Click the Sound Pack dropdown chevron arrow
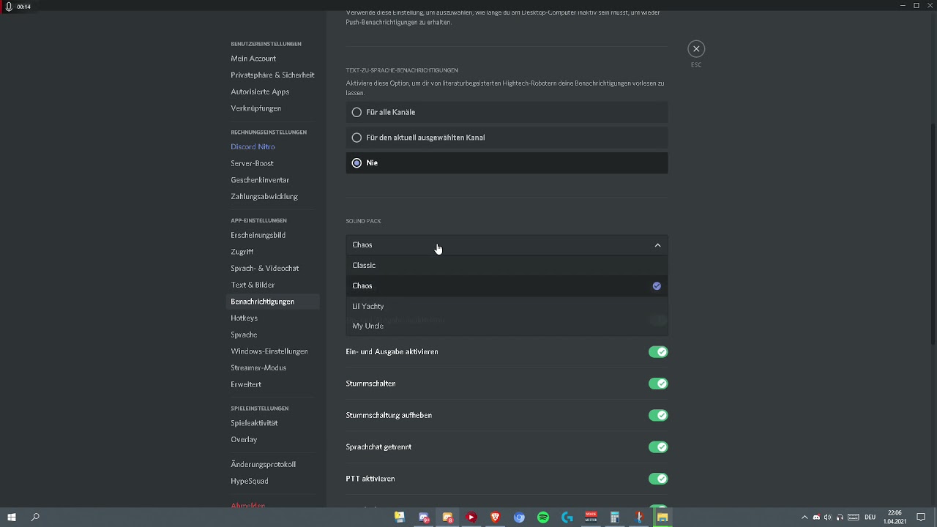The height and width of the screenshot is (527, 937). coord(657,245)
